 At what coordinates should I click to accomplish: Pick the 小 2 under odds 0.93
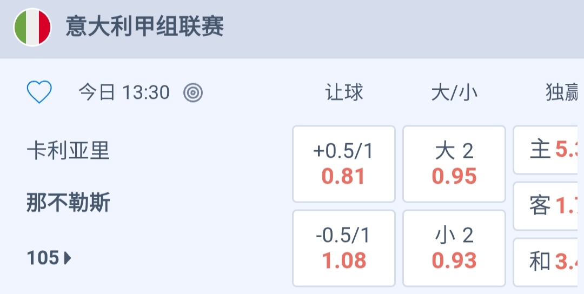tap(454, 248)
